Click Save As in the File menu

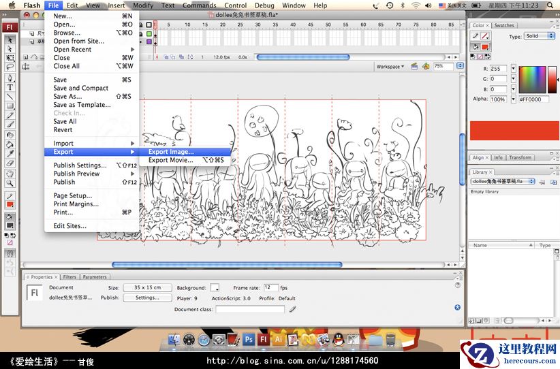67,97
